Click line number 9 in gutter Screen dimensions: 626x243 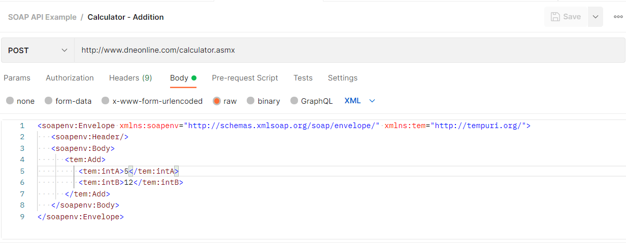point(22,217)
